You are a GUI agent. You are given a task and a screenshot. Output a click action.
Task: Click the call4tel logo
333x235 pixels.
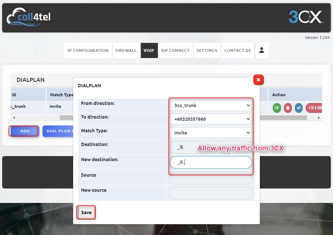(x=28, y=17)
